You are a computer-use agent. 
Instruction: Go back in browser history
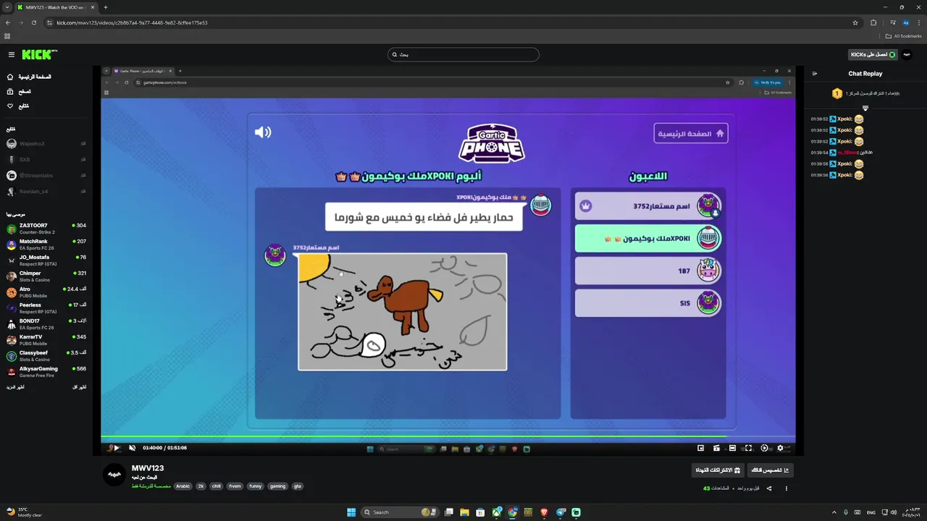[8, 22]
